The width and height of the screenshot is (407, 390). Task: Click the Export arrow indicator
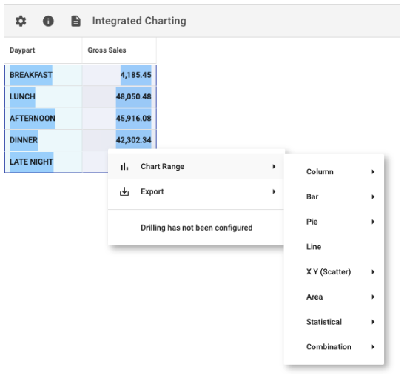click(274, 191)
